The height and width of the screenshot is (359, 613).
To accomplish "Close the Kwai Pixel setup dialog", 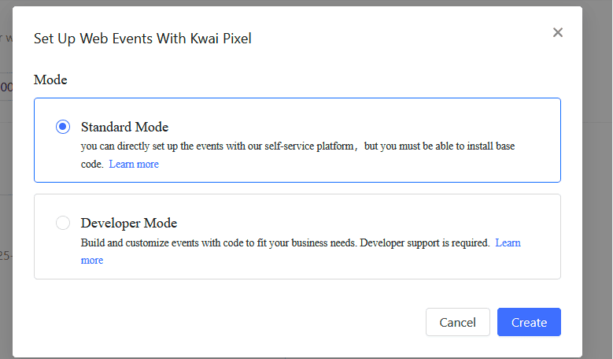I will coord(558,32).
